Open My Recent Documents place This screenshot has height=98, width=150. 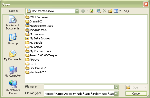click(x=13, y=23)
